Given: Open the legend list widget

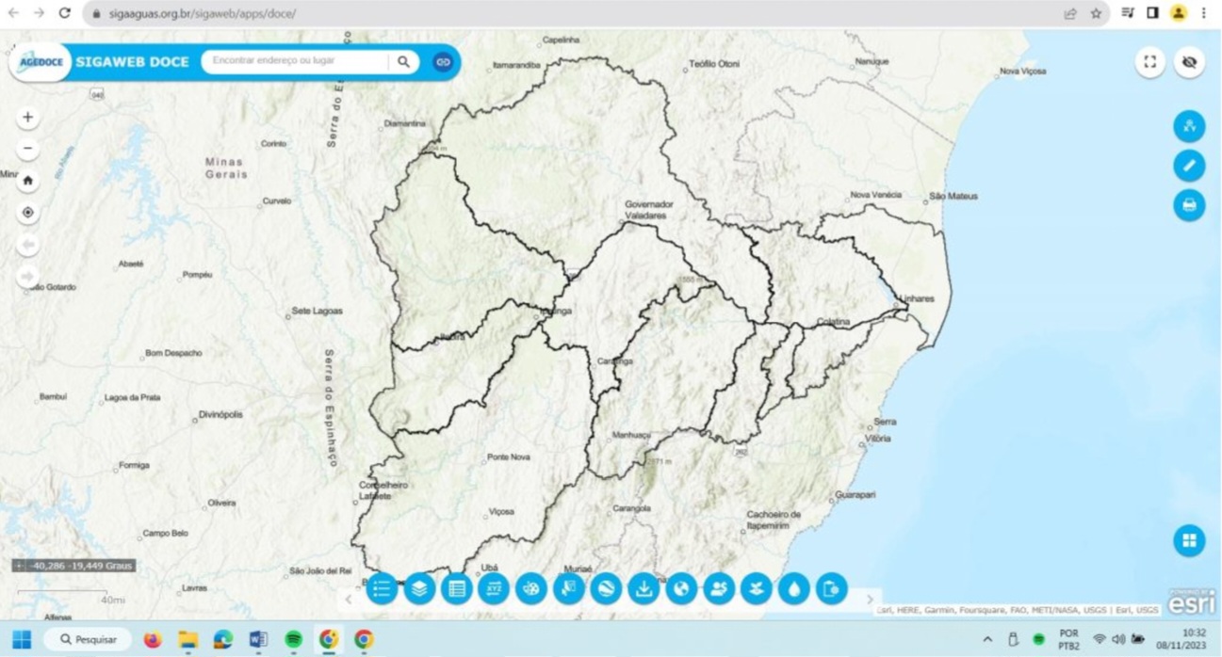Looking at the screenshot, I should tap(382, 589).
